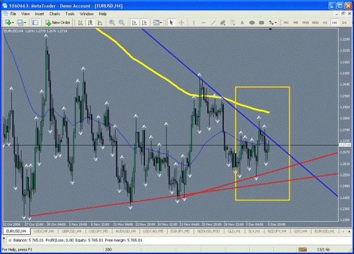Switch to M5 timeframe
Screen dimensions: 354x254
(x=296, y=23)
